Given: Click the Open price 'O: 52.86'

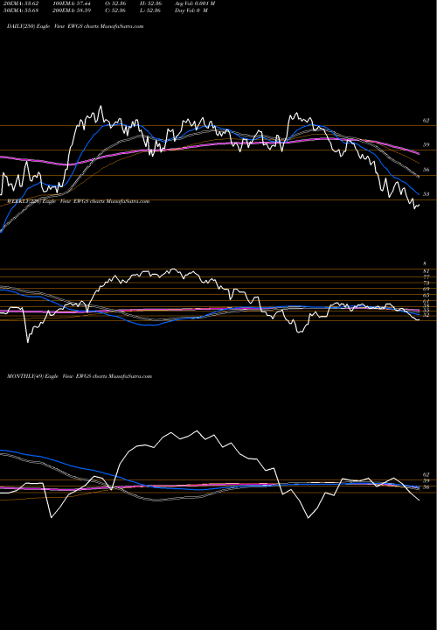Looking at the screenshot, I should pyautogui.click(x=116, y=3).
